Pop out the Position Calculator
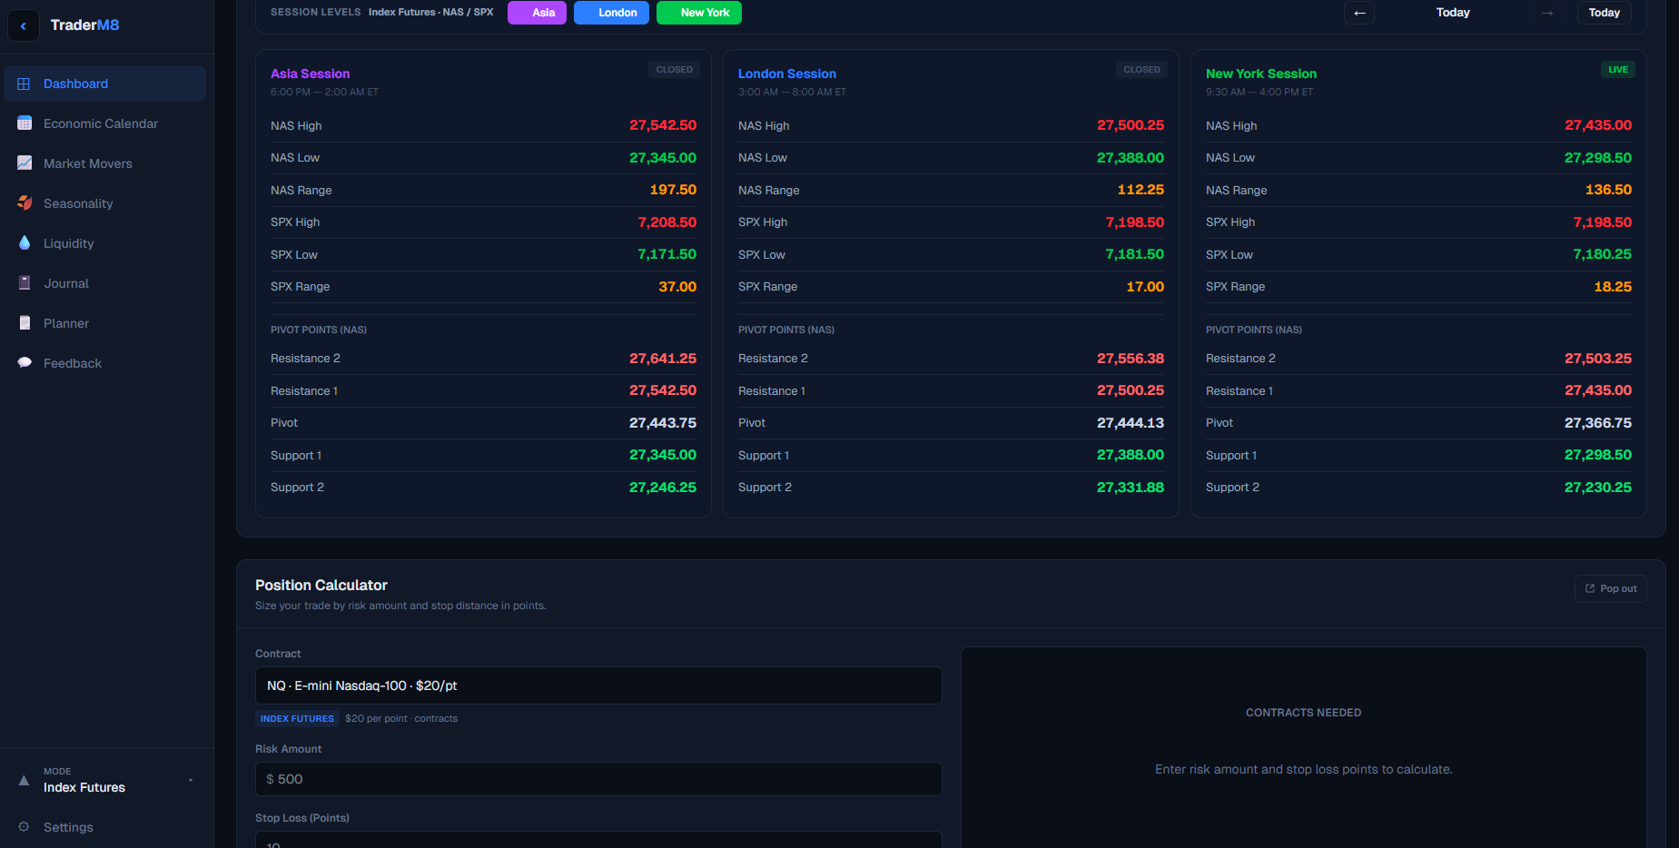The height and width of the screenshot is (848, 1679). point(1610,588)
